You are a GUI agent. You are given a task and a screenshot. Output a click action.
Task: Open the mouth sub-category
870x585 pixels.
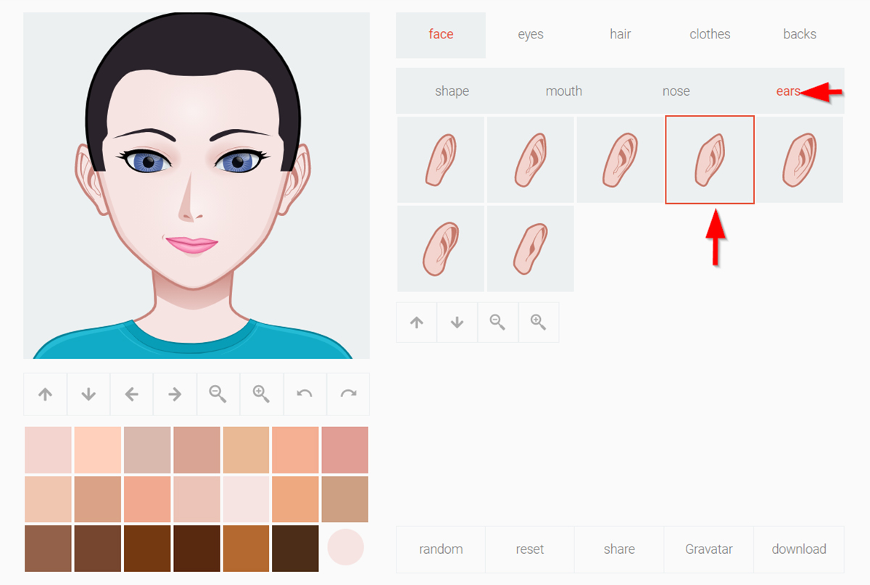[563, 91]
